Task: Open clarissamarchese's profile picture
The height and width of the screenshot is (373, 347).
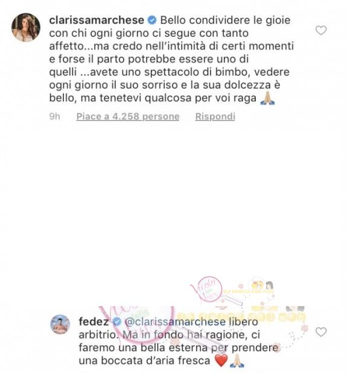Action: pyautogui.click(x=26, y=27)
